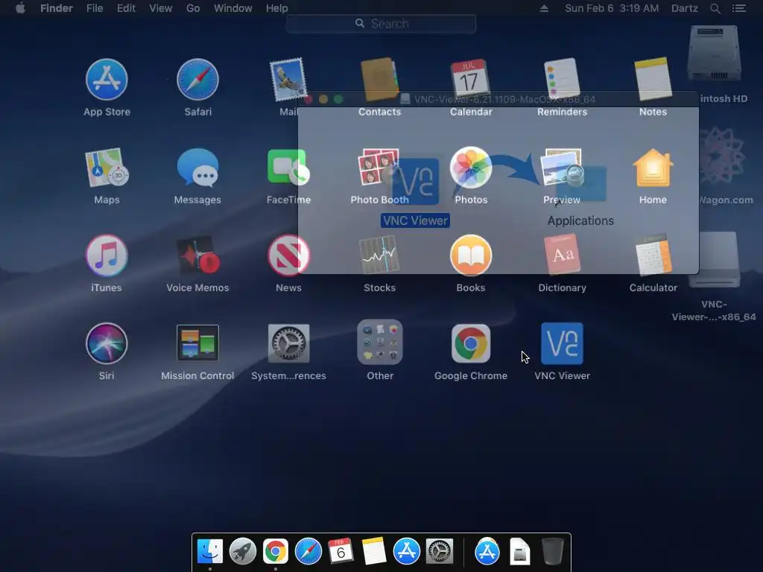This screenshot has width=763, height=572.
Task: Open the Other folder in Launchpad
Action: pos(379,342)
